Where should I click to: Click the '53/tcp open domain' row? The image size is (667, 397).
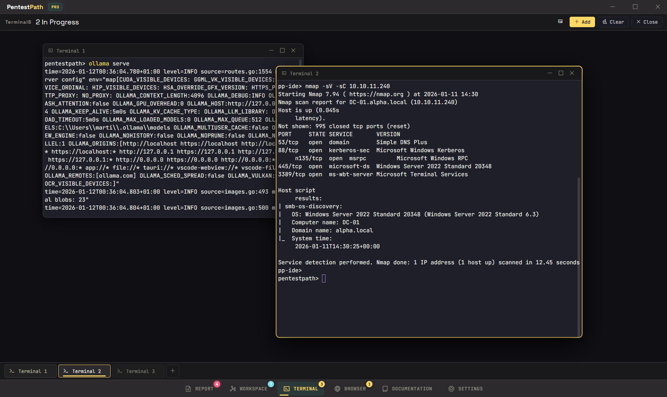click(353, 142)
